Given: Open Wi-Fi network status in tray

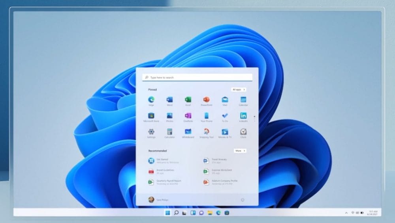Looking at the screenshot, I should [353, 213].
